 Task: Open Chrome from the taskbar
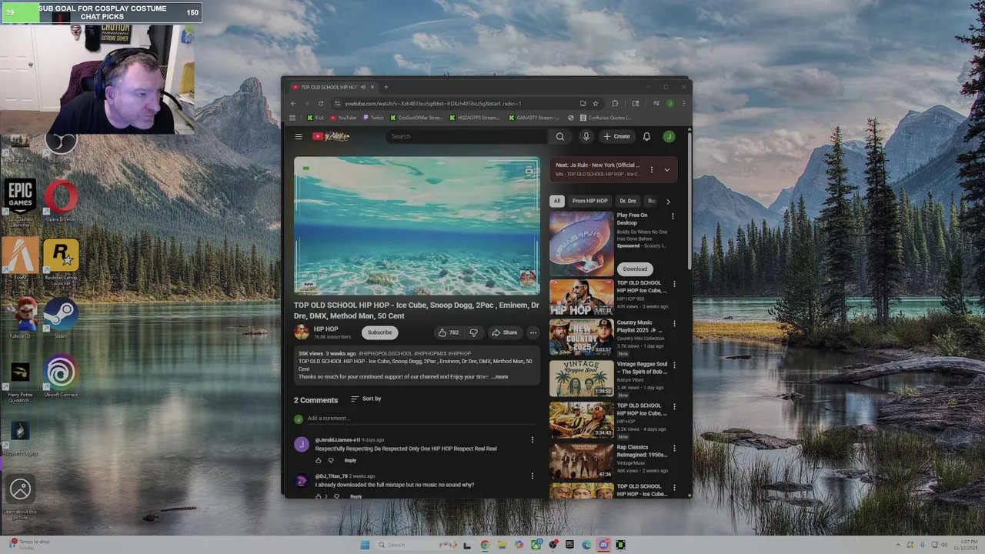(485, 545)
